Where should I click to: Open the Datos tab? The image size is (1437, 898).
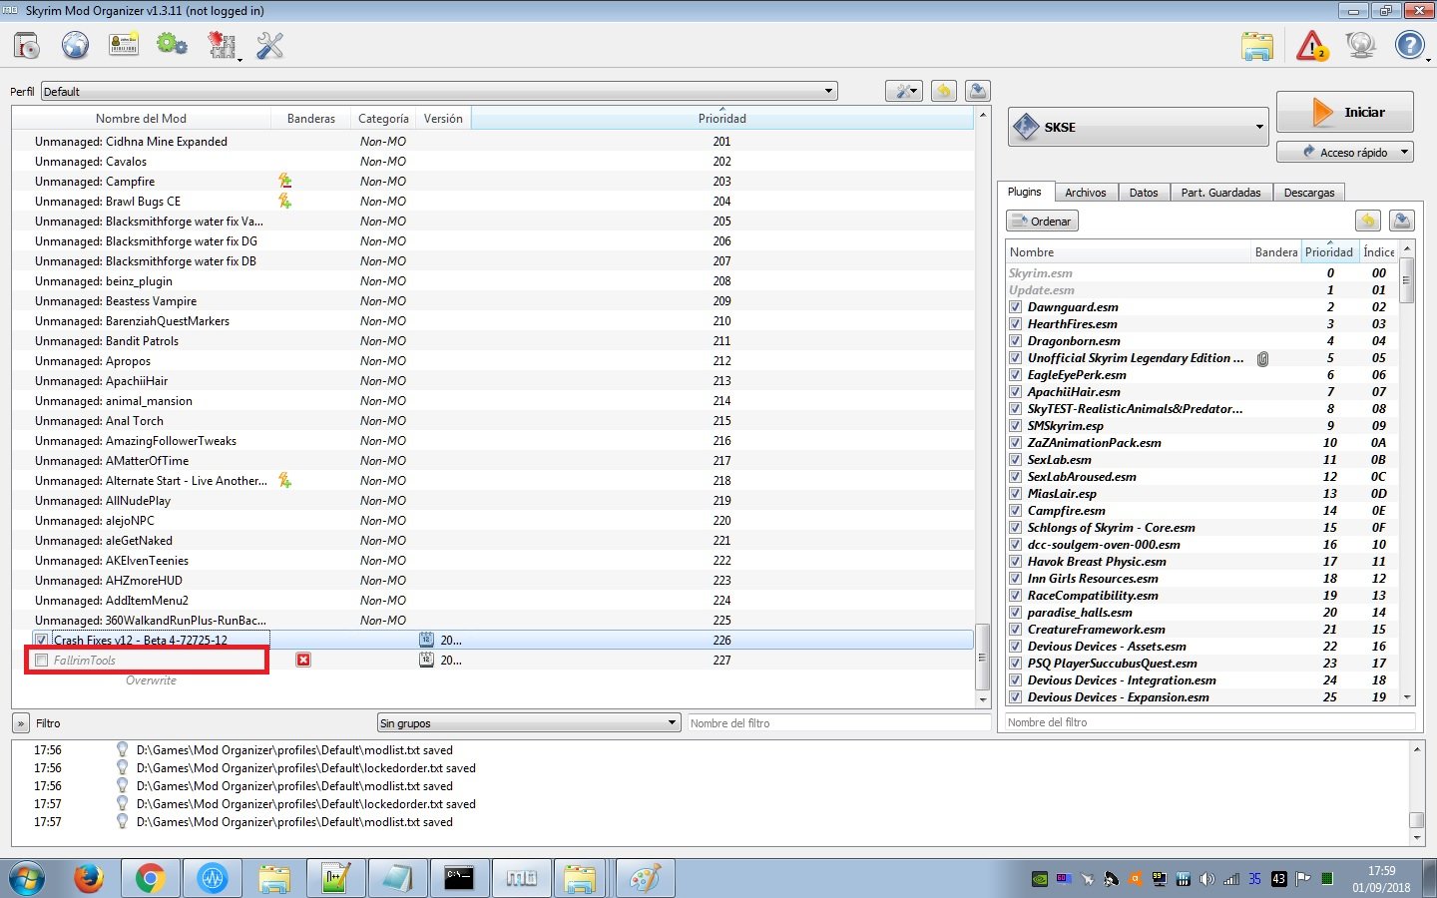point(1144,193)
